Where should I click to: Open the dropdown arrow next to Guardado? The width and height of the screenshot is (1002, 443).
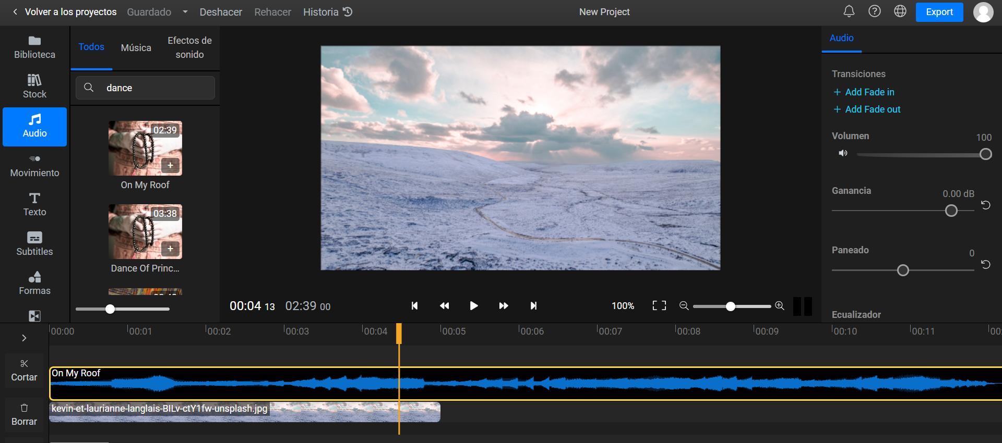(185, 12)
